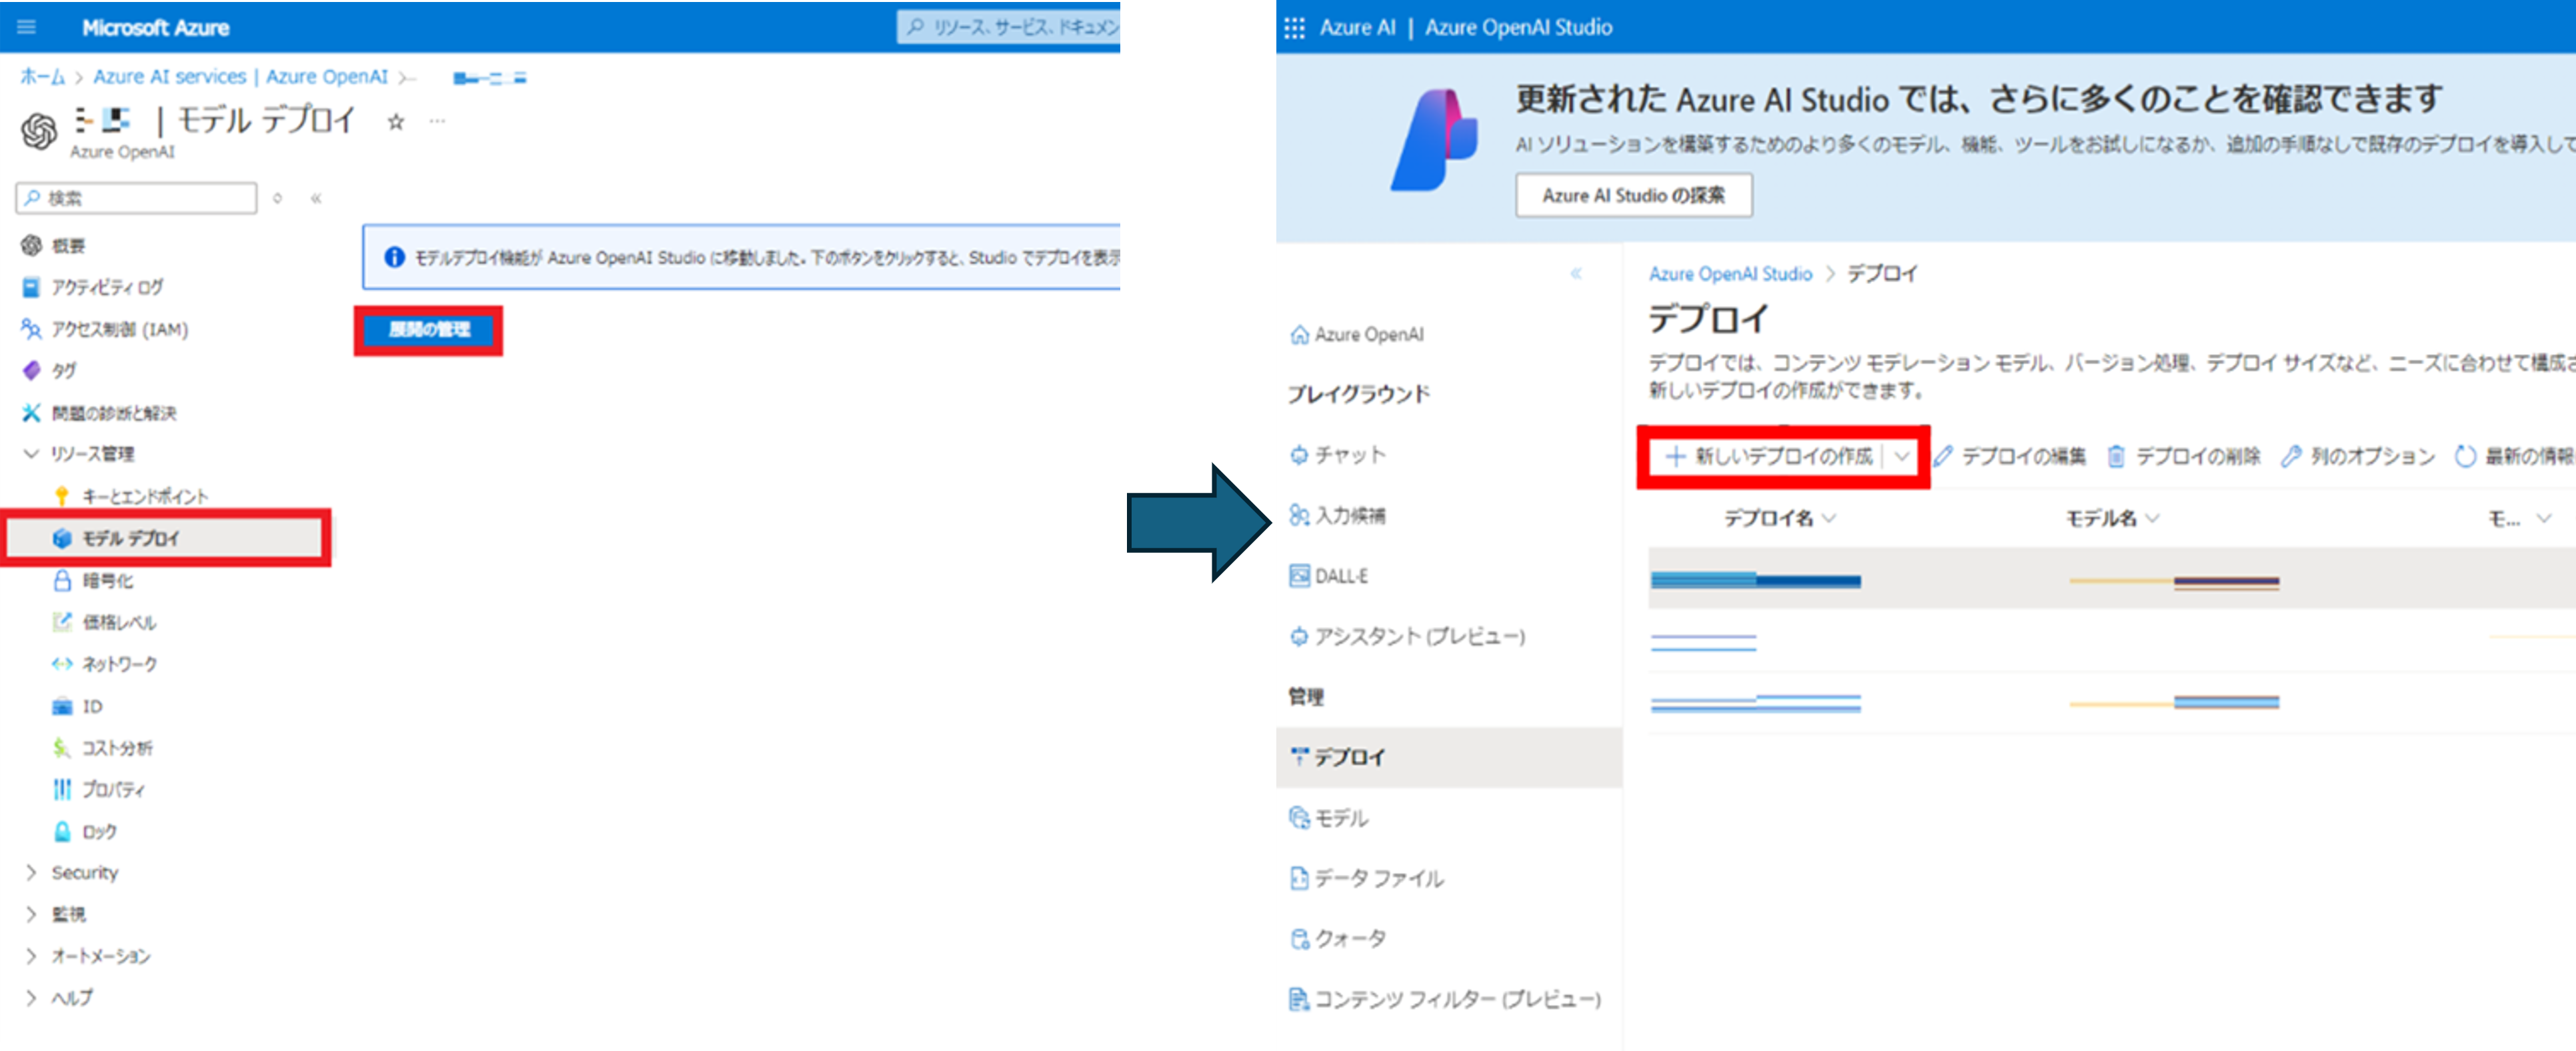This screenshot has width=2576, height=1051.
Task: Select デプロイ in Studio navigation
Action: pos(1449,757)
